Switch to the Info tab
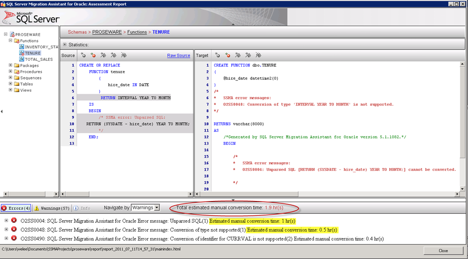468x259 pixels. pos(82,208)
